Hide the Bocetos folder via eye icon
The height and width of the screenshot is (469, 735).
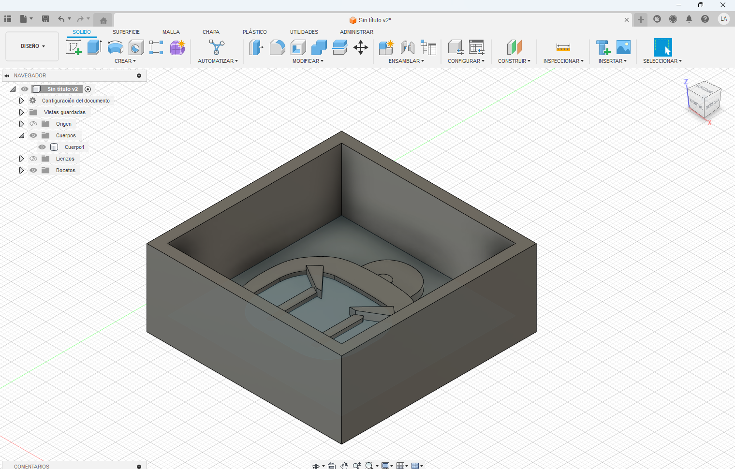click(33, 170)
